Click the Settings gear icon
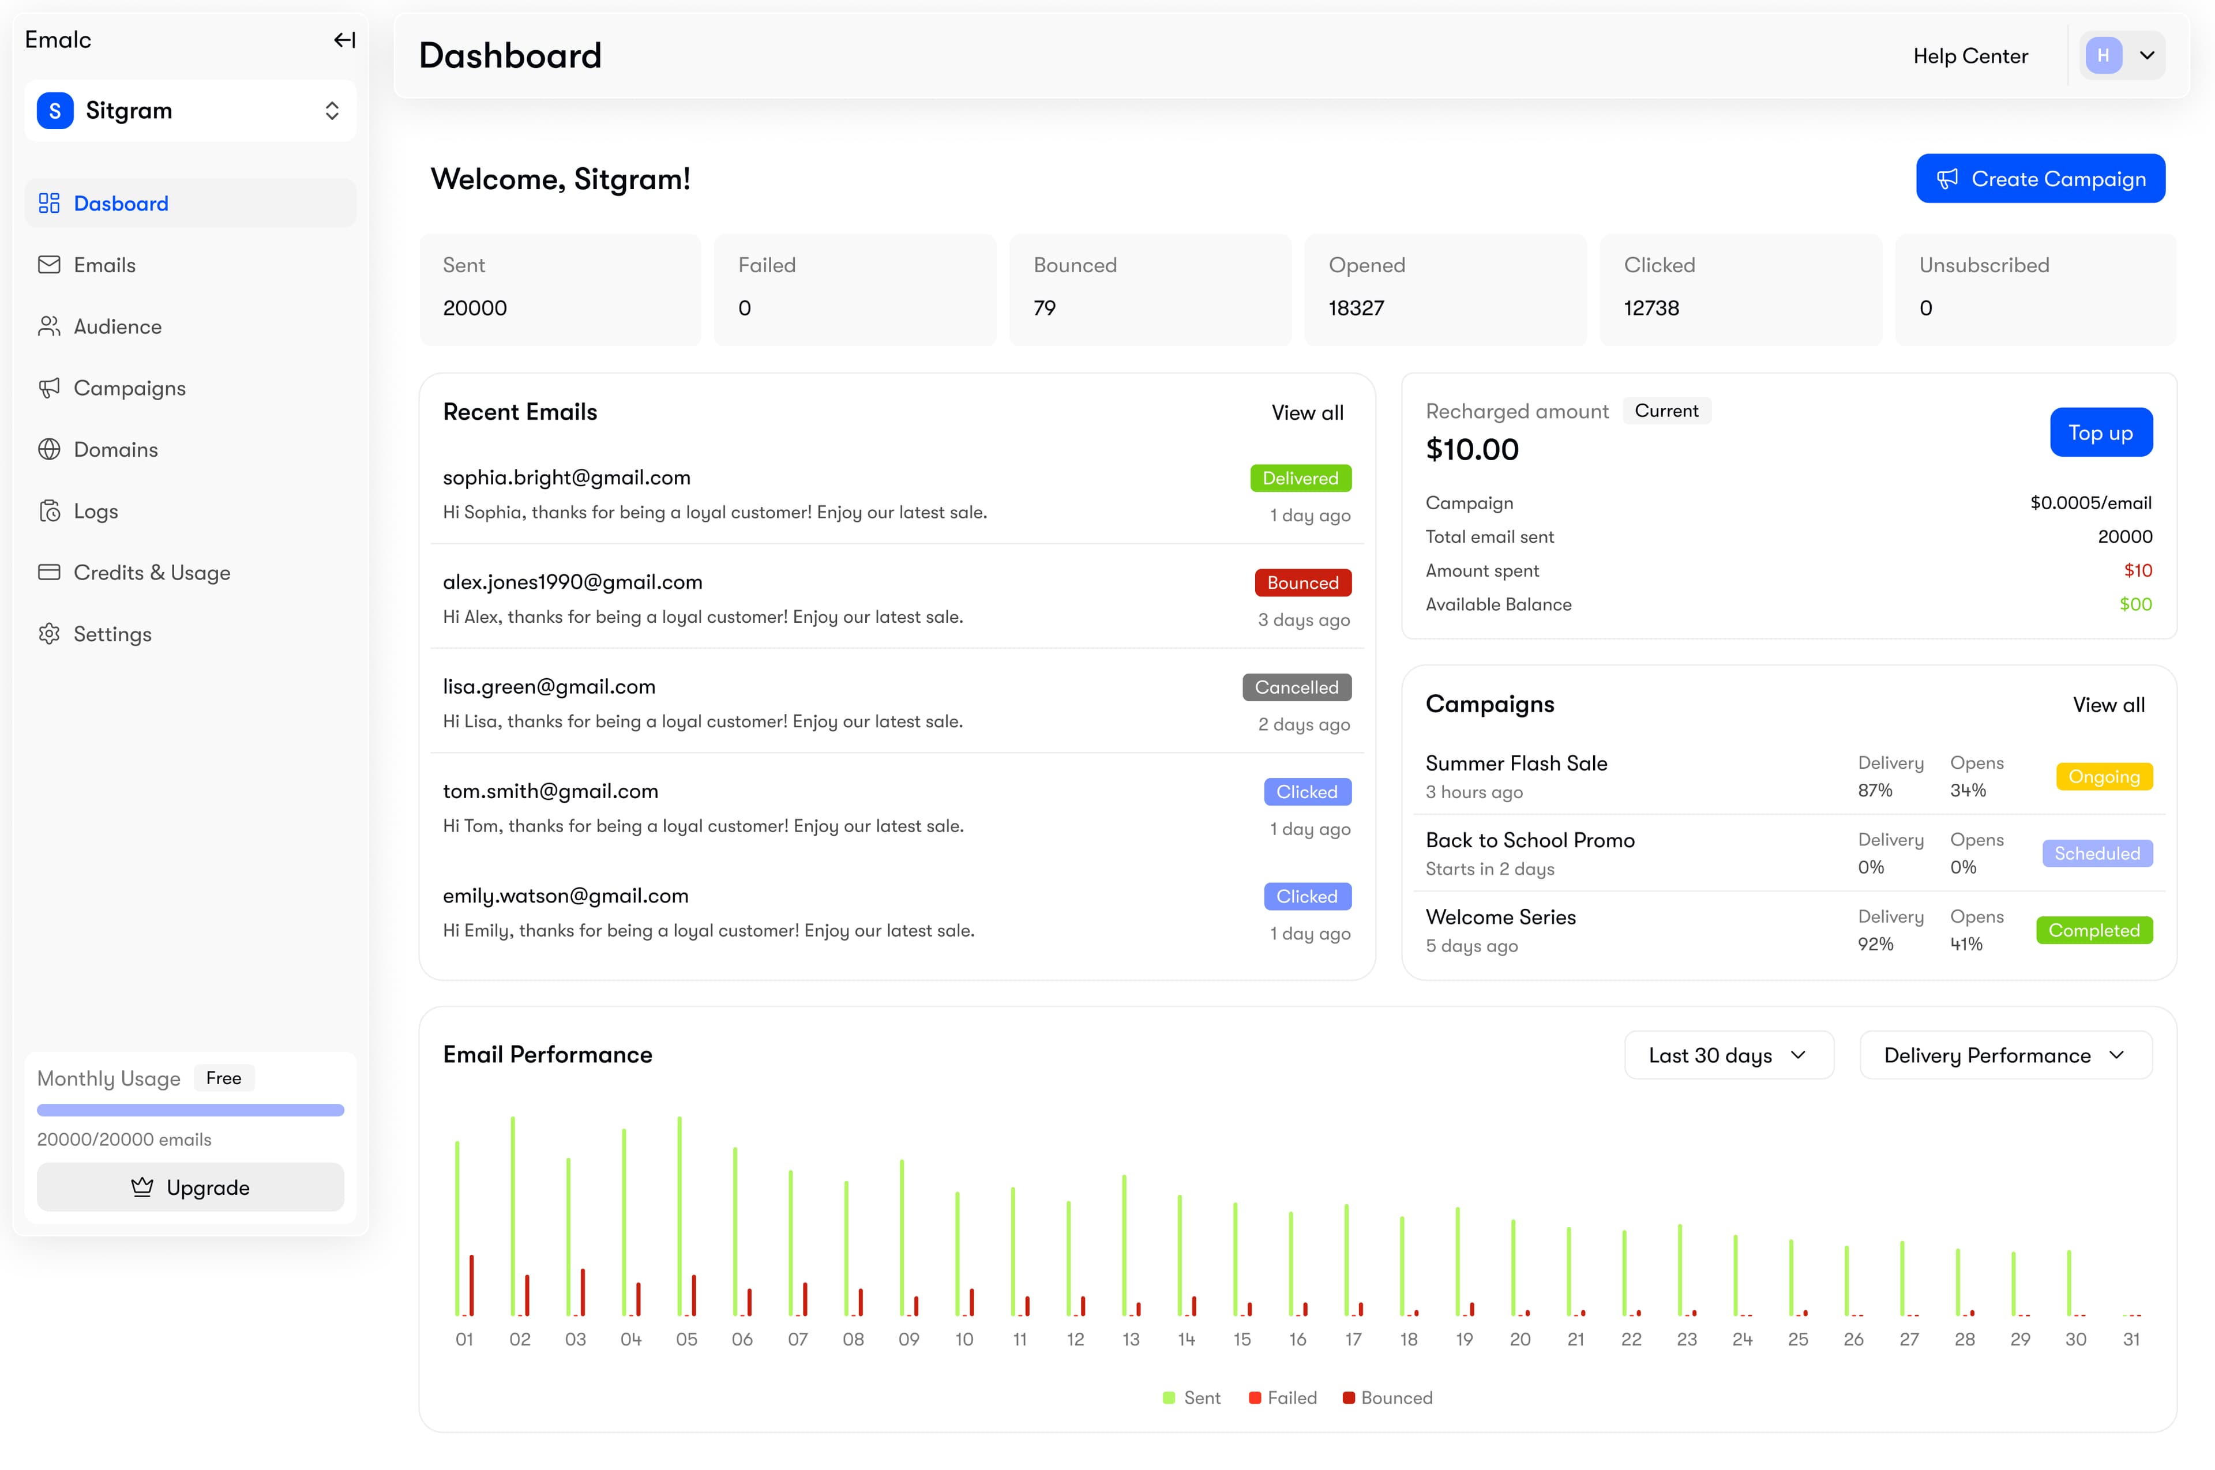Screen dimensions: 2215x1470 [49, 634]
